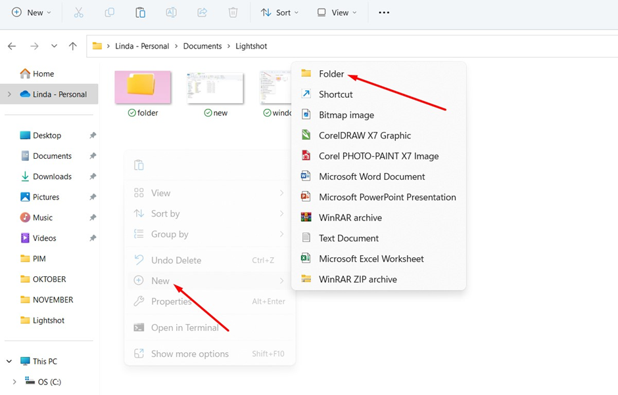Click the back navigation arrow

point(11,46)
